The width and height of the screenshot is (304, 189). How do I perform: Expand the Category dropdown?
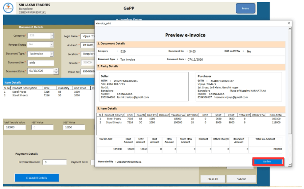pos(52,36)
